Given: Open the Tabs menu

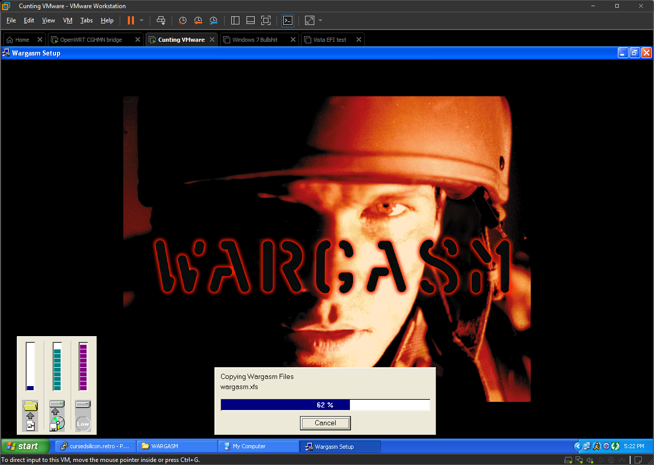Looking at the screenshot, I should coord(87,20).
